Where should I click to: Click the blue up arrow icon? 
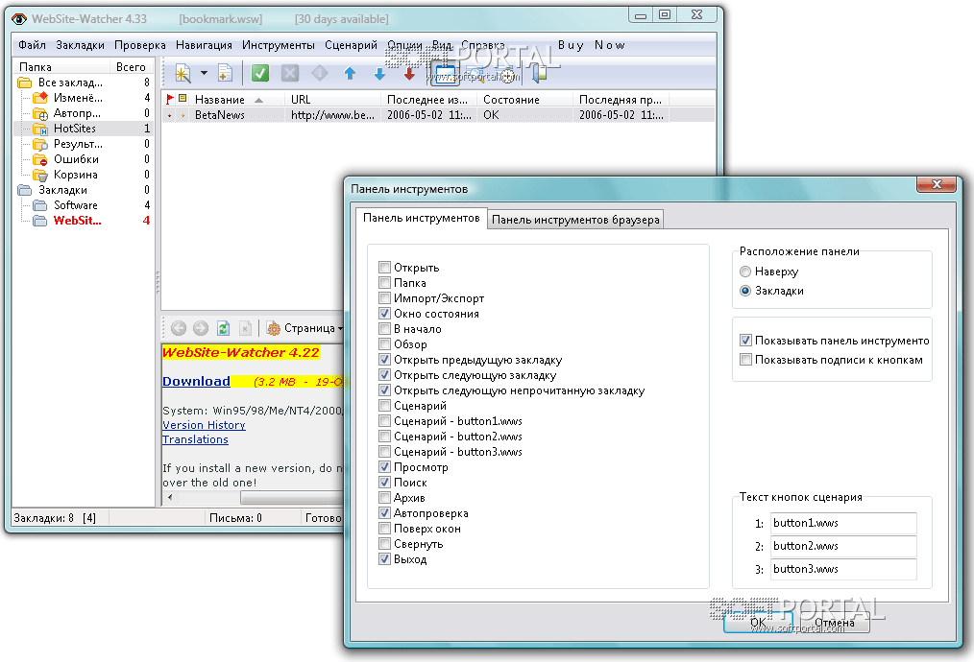(x=350, y=73)
